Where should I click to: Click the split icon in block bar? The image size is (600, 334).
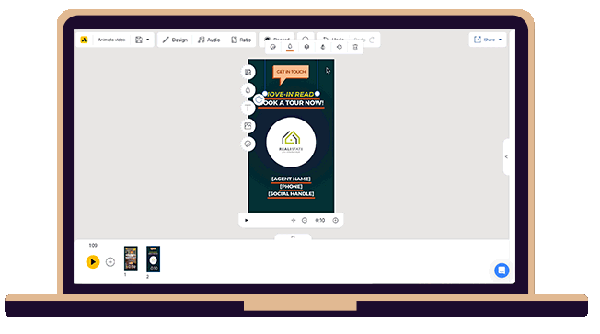tap(294, 221)
